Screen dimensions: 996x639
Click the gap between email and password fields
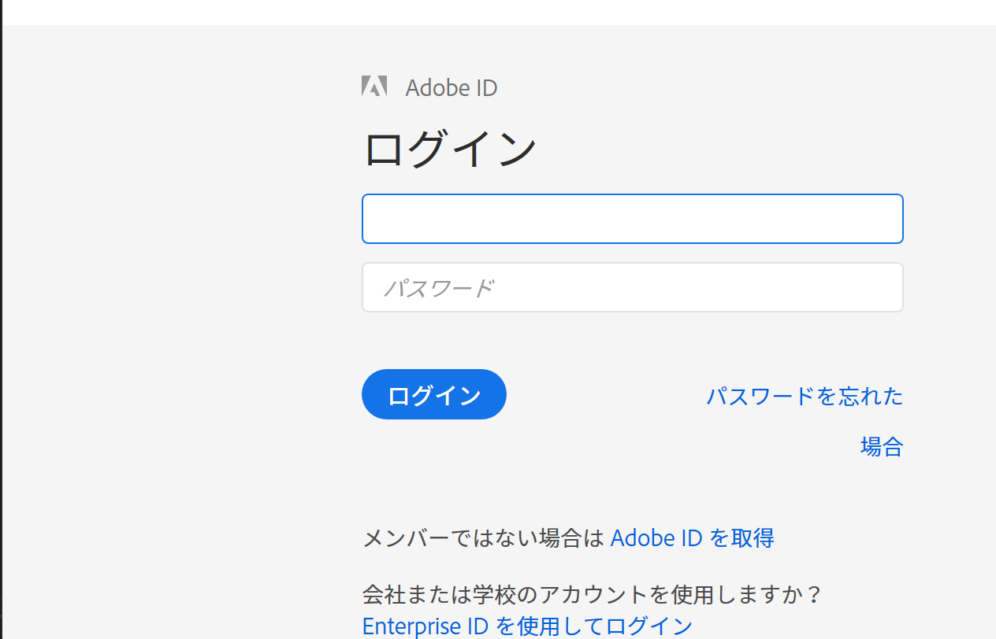coord(632,253)
